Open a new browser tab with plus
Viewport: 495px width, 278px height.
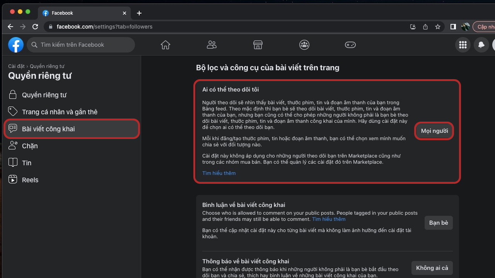139,13
